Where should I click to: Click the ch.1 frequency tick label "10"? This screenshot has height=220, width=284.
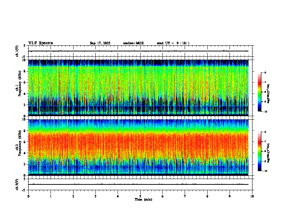click(x=24, y=60)
